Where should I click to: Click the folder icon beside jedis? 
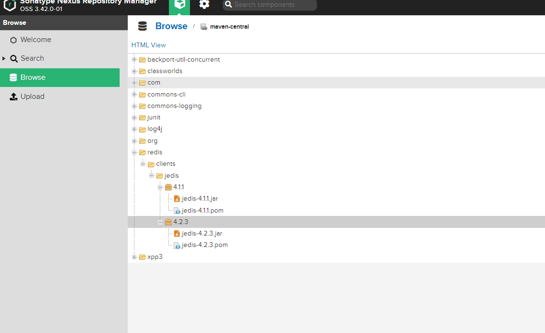pyautogui.click(x=160, y=176)
